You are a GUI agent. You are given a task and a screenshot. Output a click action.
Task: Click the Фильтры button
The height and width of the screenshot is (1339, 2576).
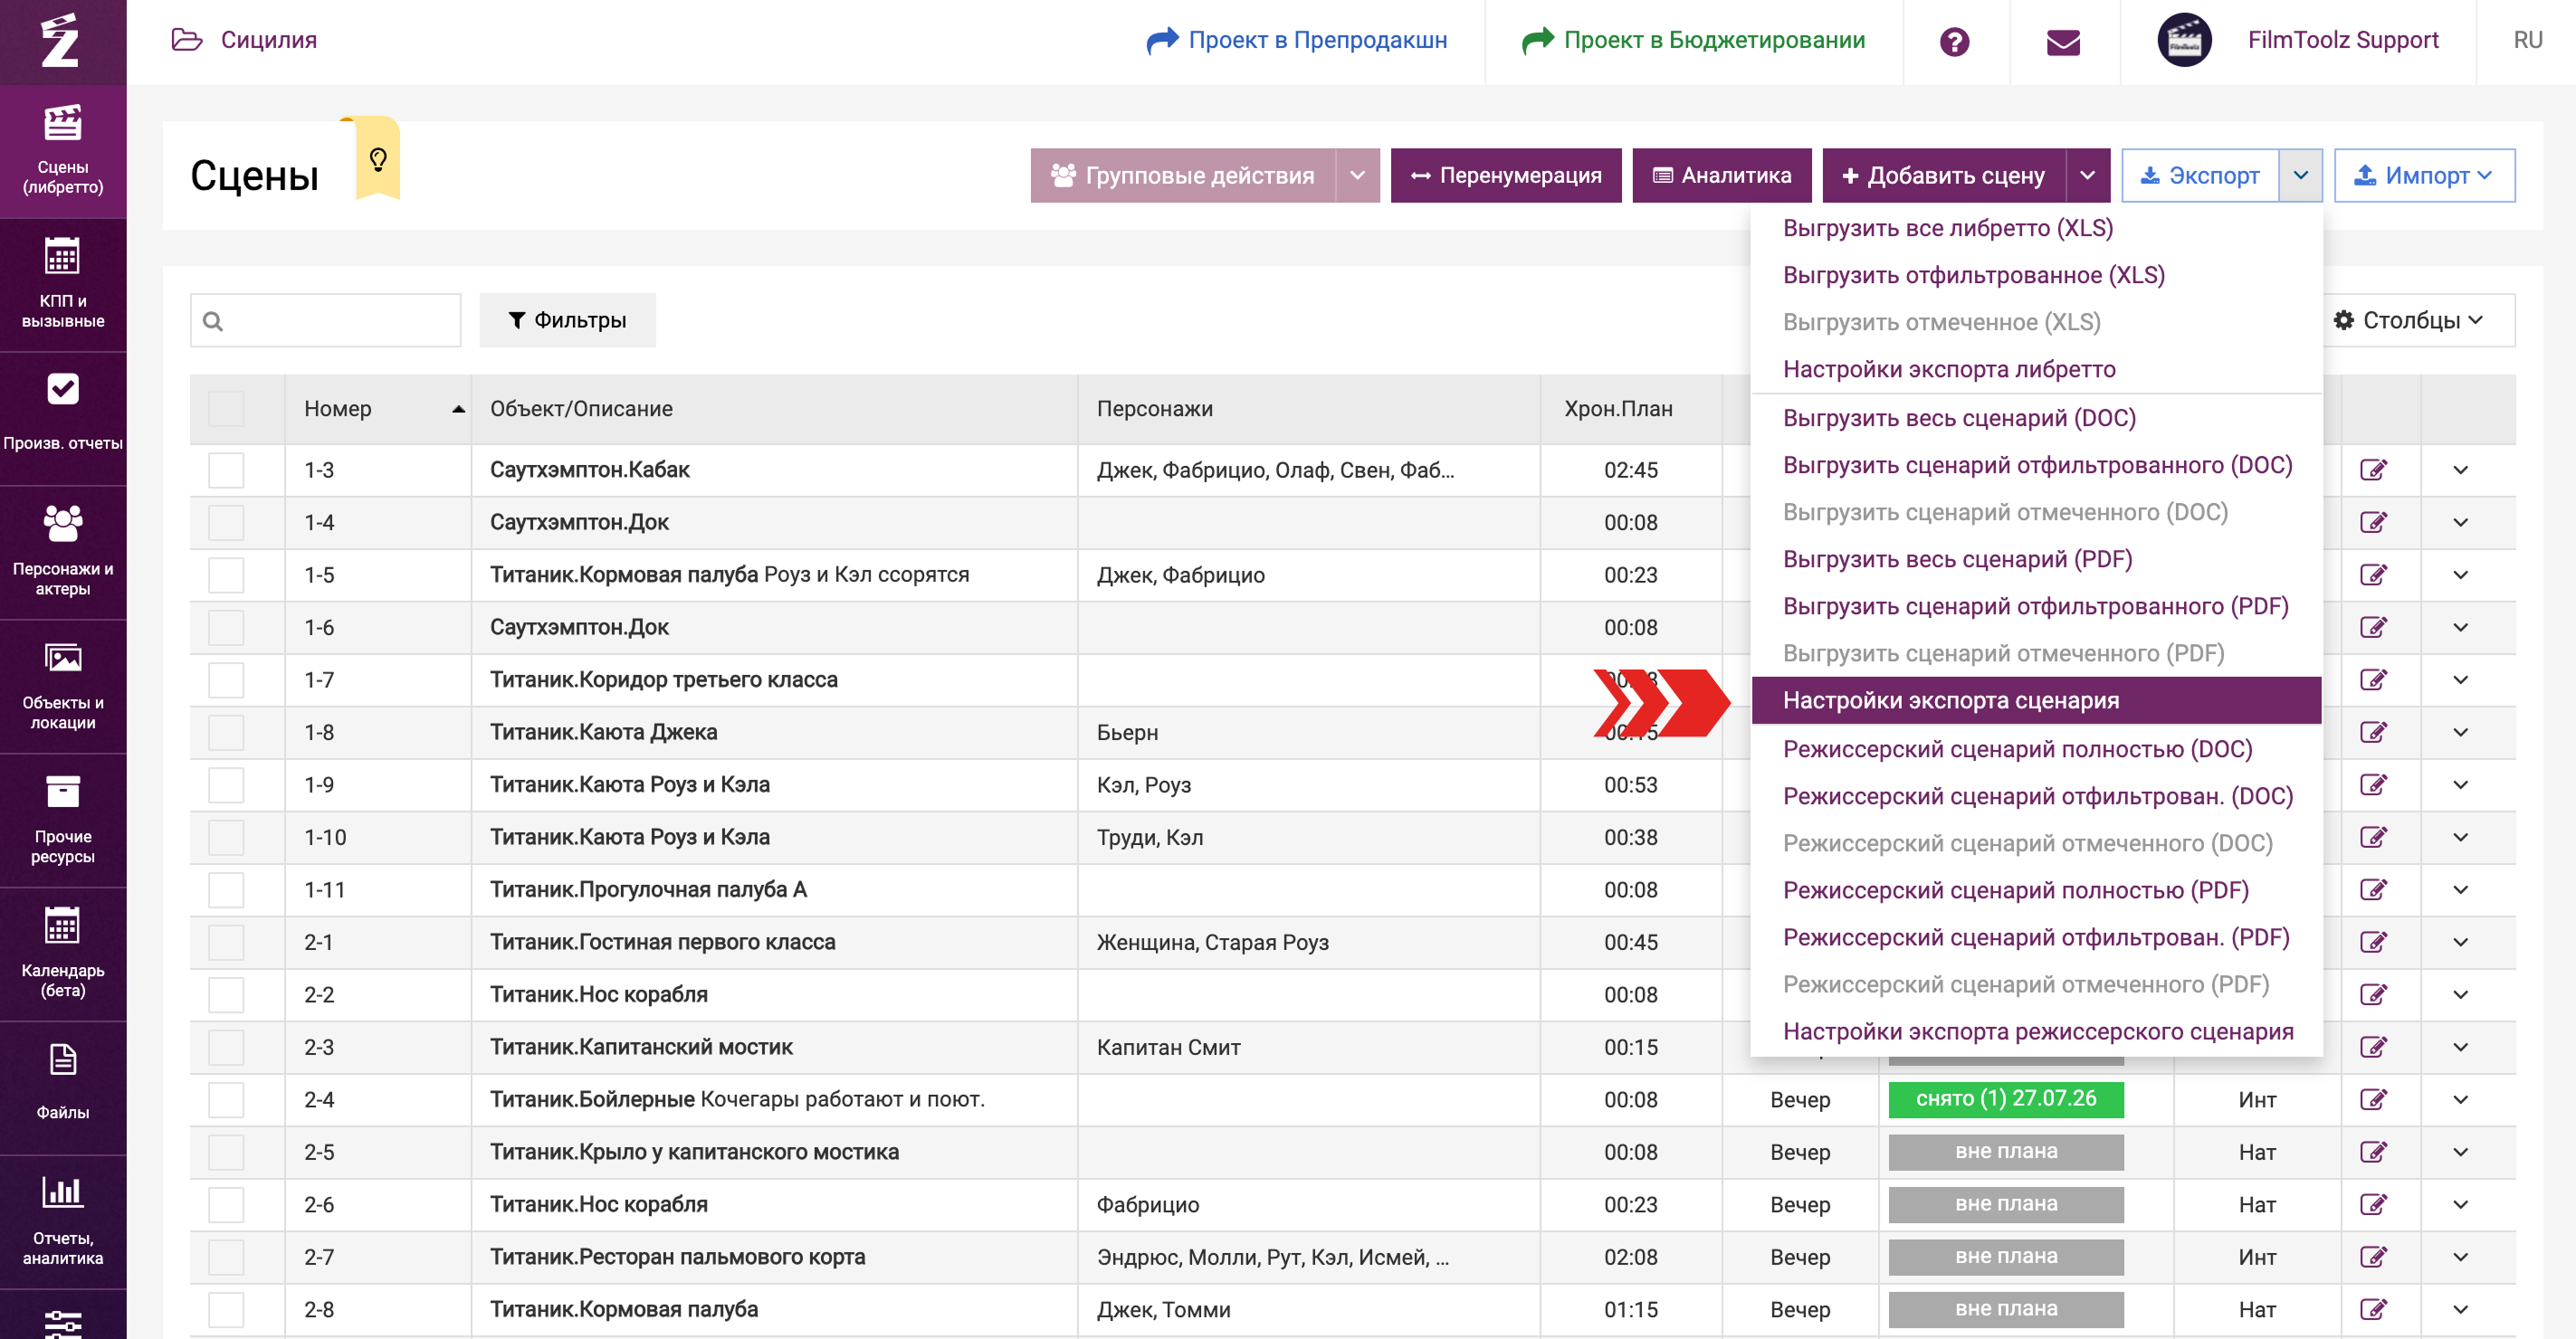pos(568,321)
